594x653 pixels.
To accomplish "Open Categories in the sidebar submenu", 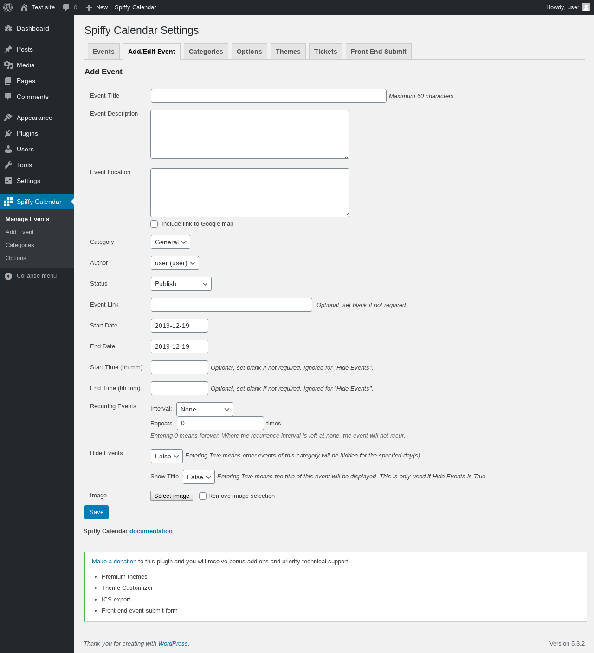I will click(x=20, y=245).
